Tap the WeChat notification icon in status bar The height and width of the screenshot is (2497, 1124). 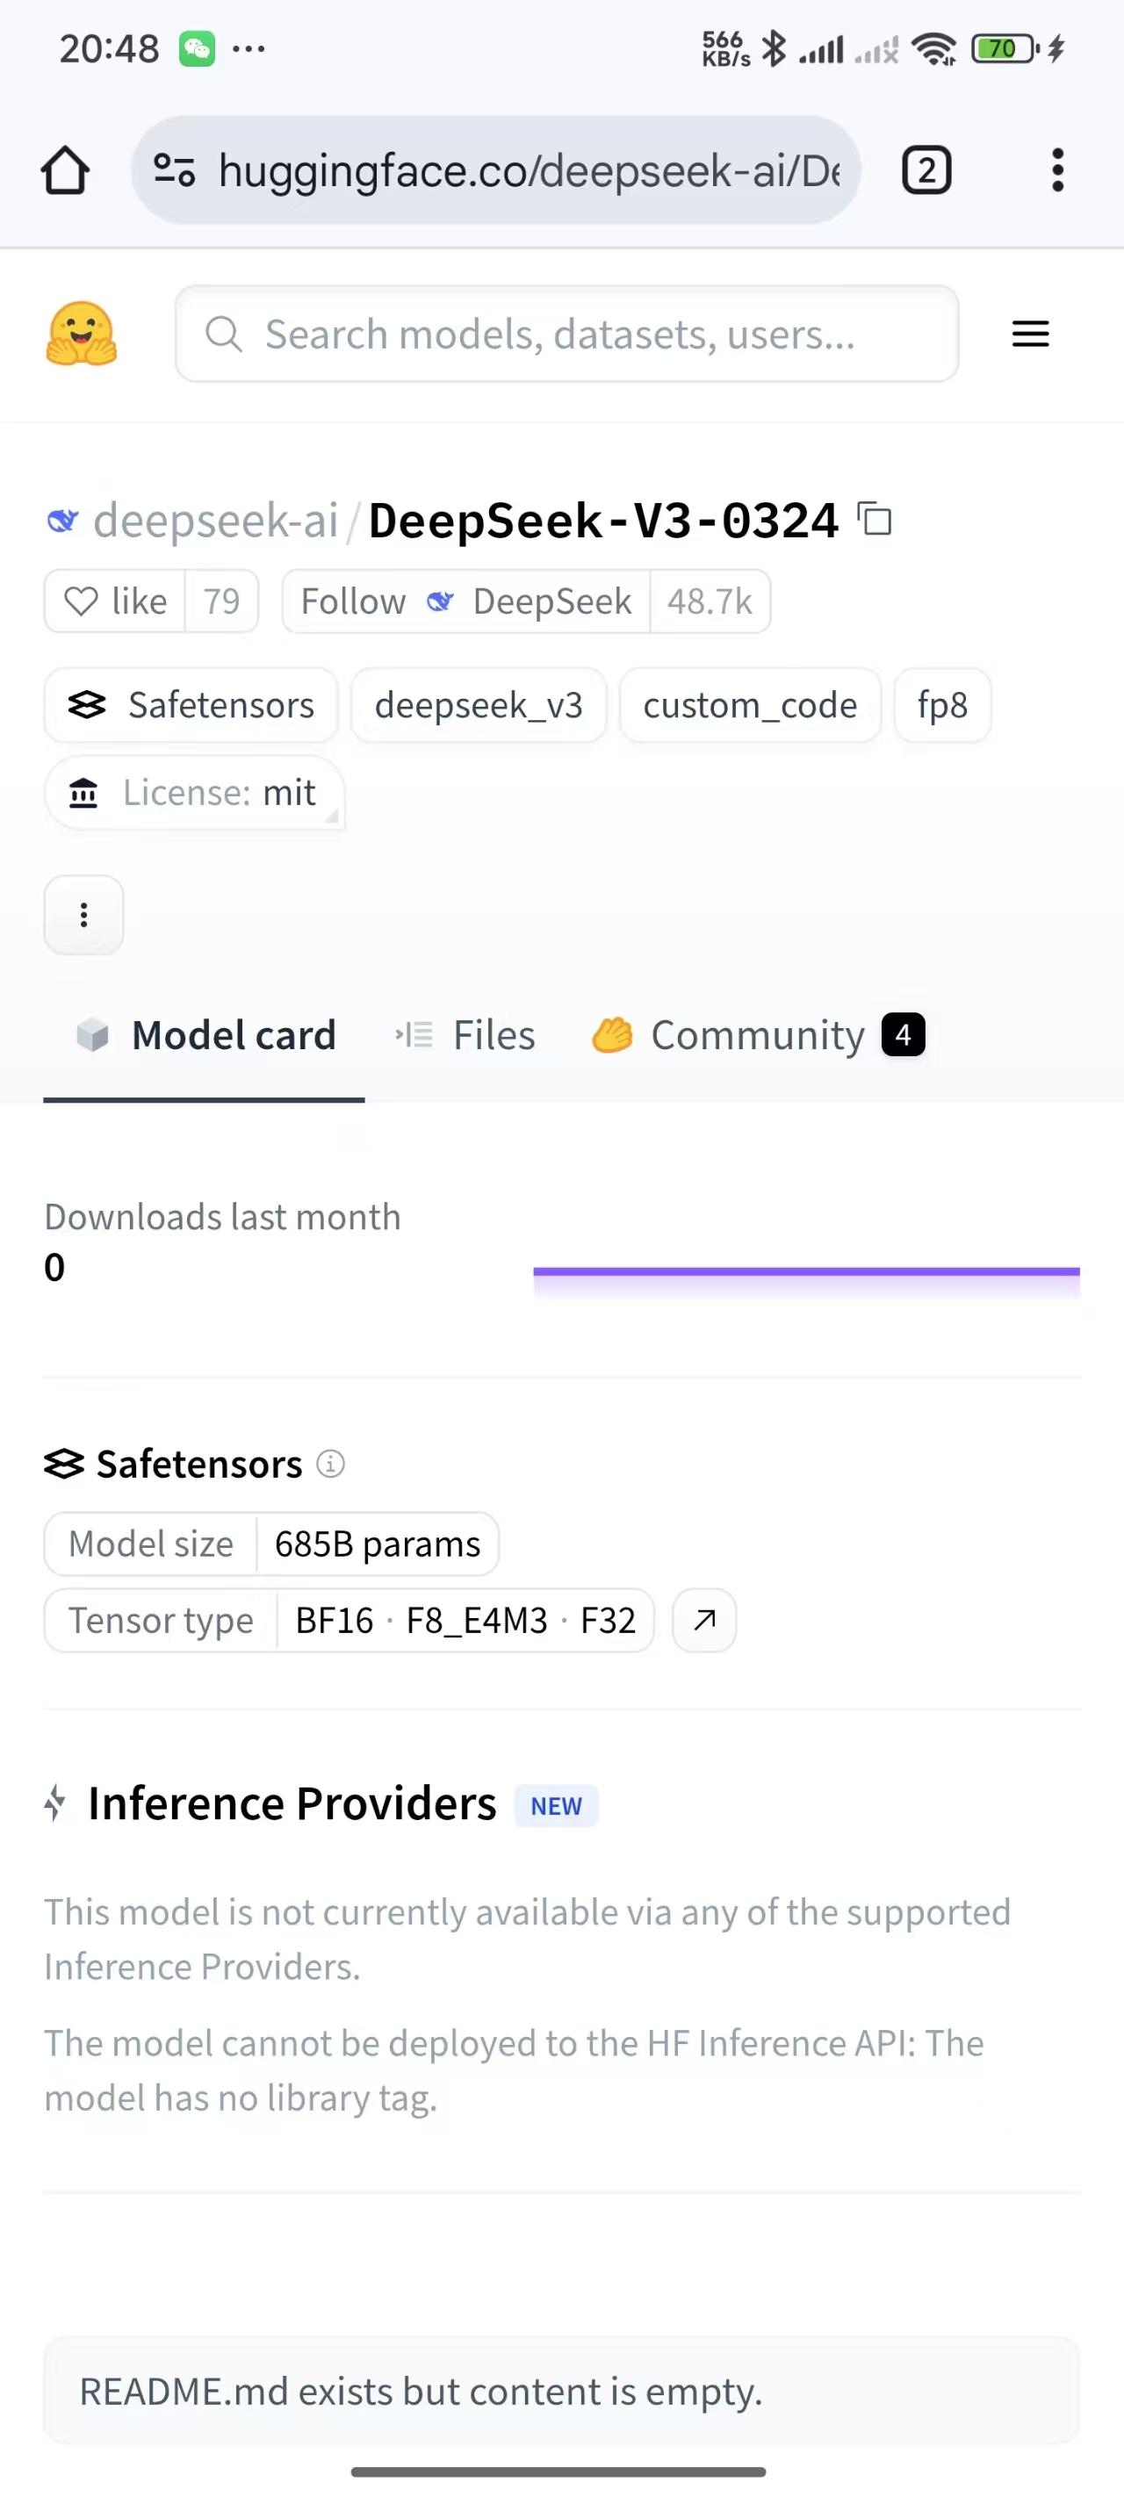click(197, 47)
